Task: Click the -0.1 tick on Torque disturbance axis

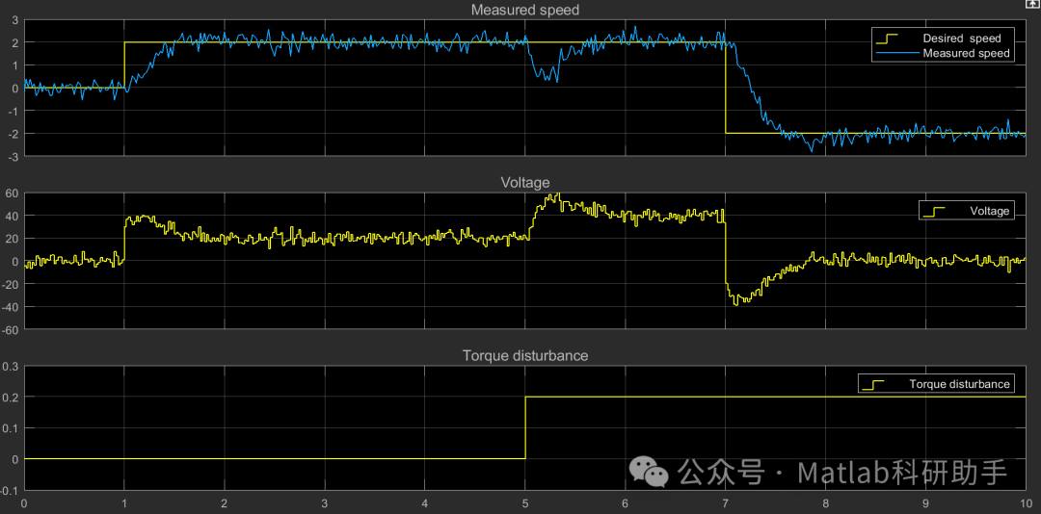Action: click(x=10, y=490)
